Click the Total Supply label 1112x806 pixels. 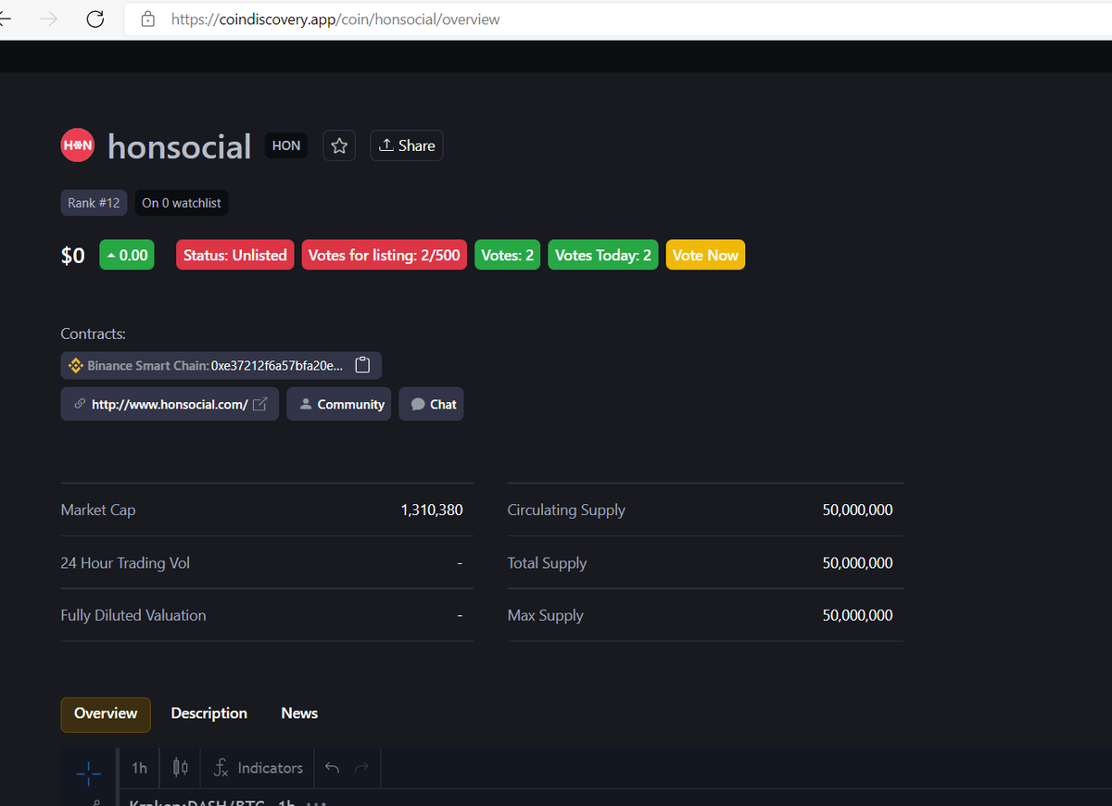547,562
